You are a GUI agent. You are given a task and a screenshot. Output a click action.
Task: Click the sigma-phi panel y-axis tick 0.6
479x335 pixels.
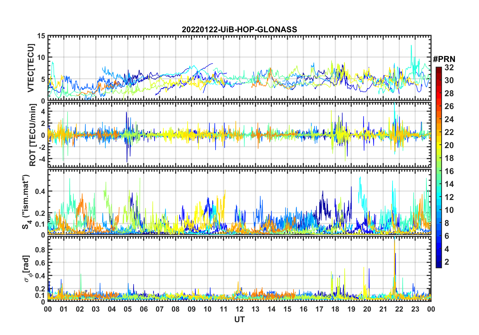(x=40, y=263)
